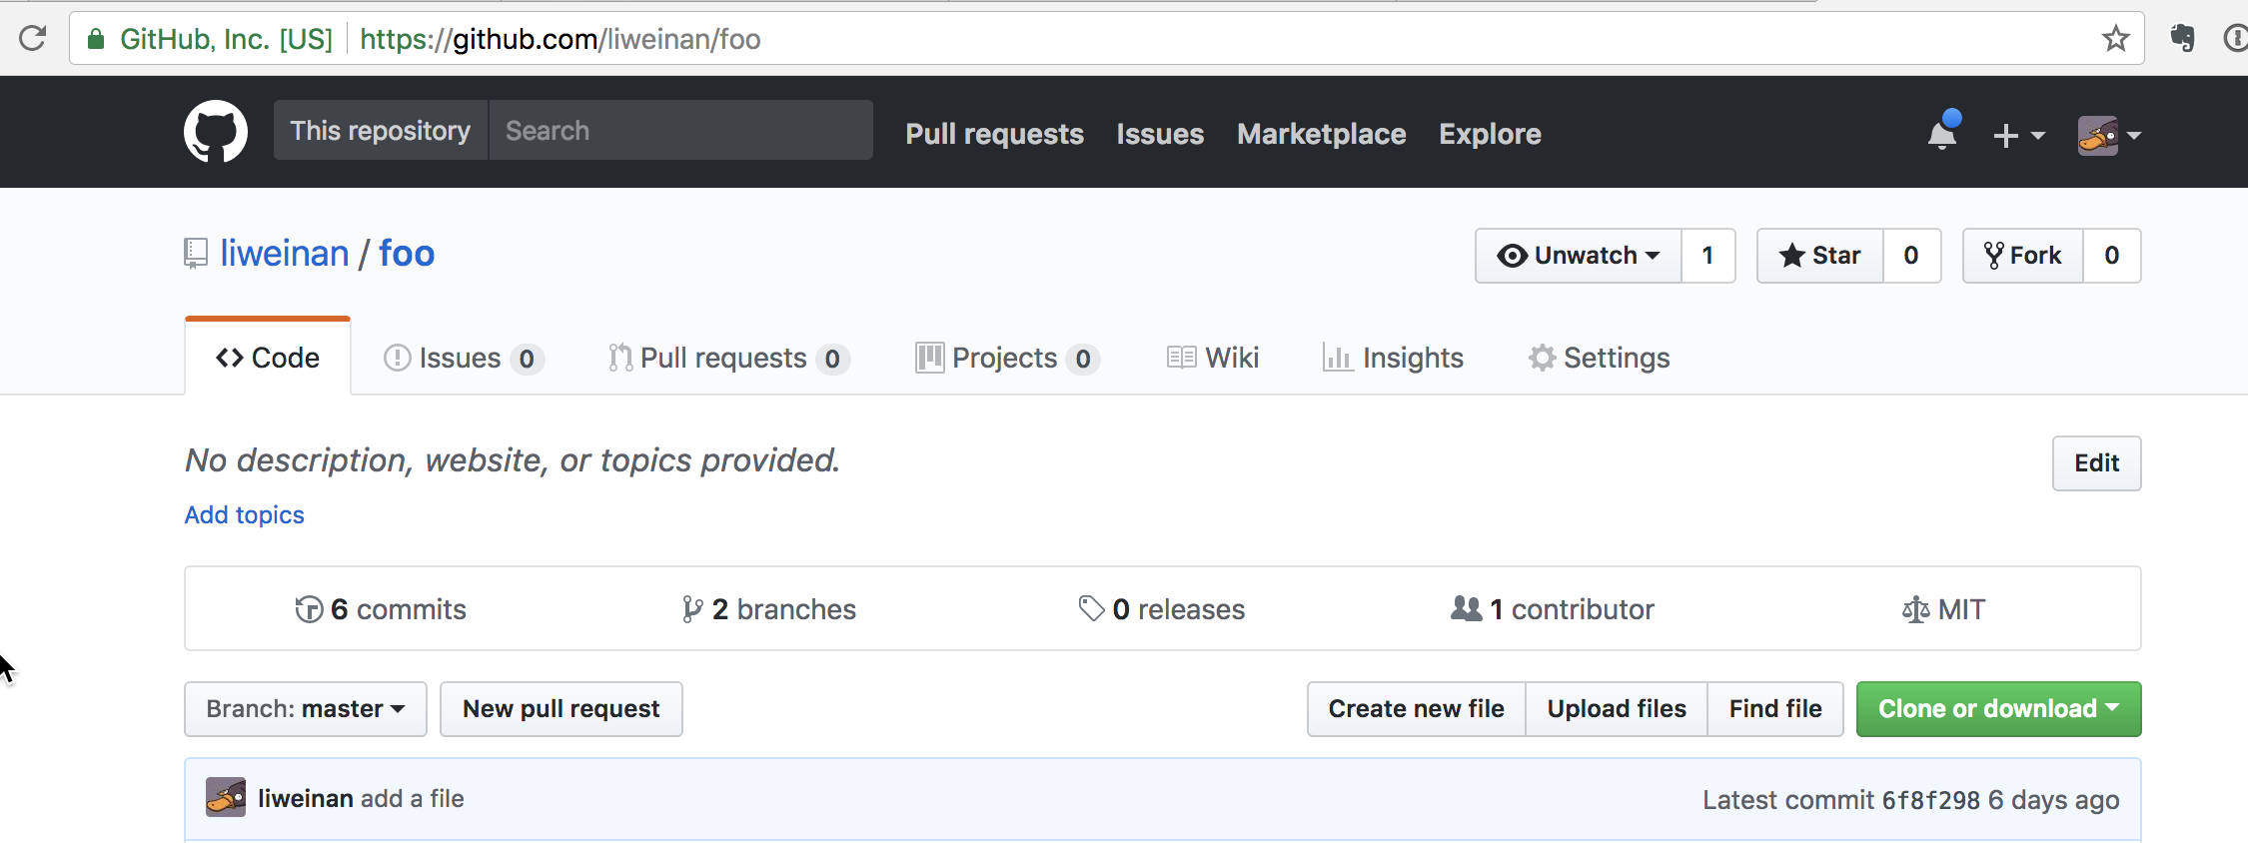View forks count next to Fork
2248x843 pixels.
(x=2112, y=256)
